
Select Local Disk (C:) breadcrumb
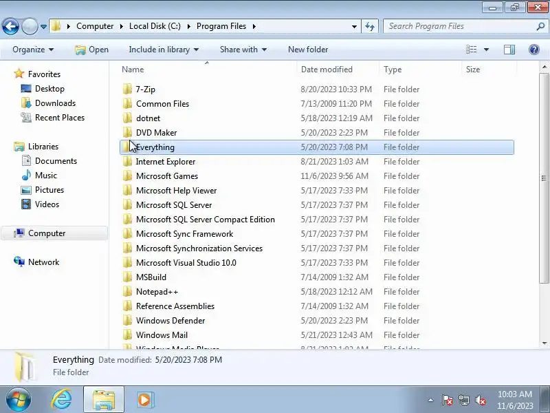coord(155,26)
